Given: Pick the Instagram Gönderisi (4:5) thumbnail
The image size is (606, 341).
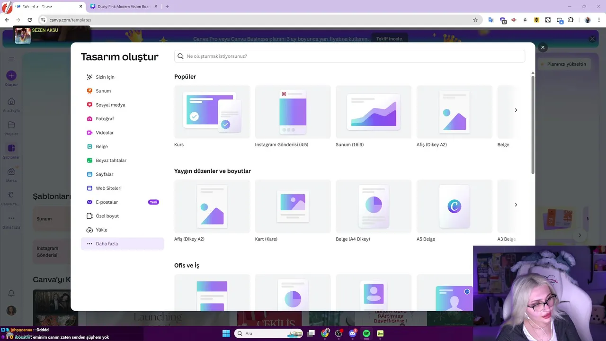Looking at the screenshot, I should pos(293,112).
